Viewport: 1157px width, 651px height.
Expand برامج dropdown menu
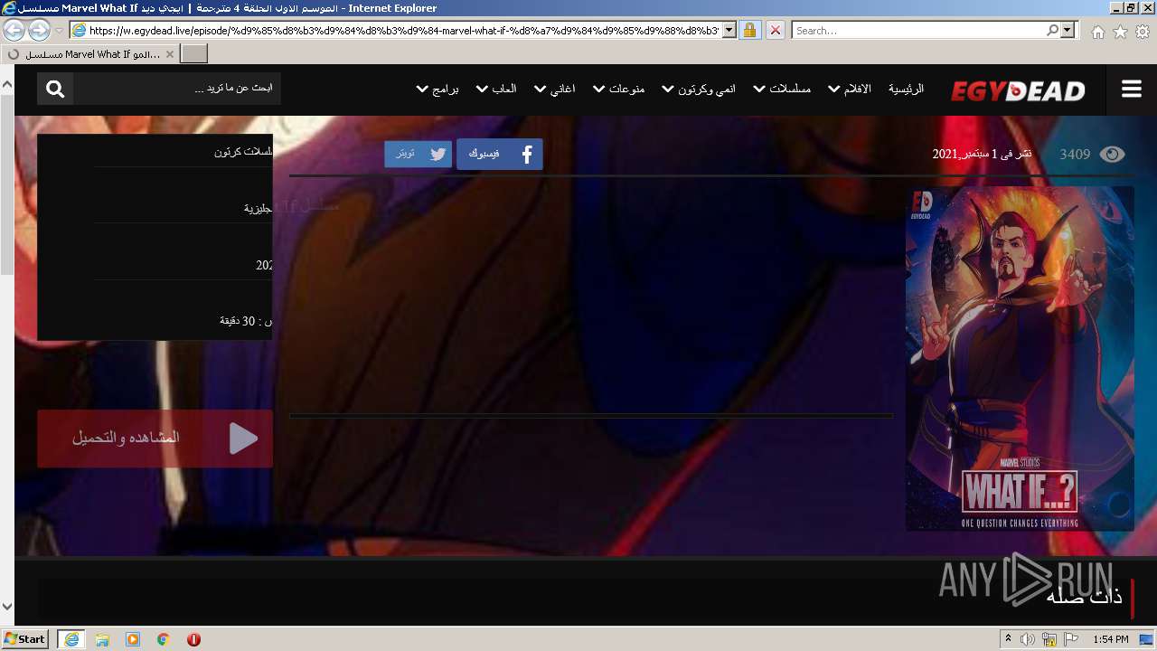click(437, 89)
